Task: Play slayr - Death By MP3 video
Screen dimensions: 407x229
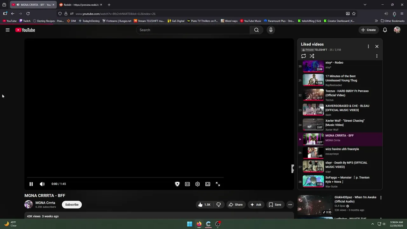Action: 340,167
